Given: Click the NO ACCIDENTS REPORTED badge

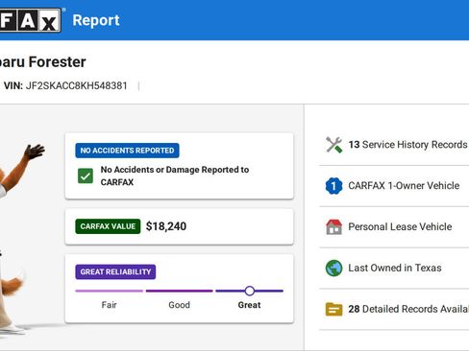Looking at the screenshot, I should [127, 151].
